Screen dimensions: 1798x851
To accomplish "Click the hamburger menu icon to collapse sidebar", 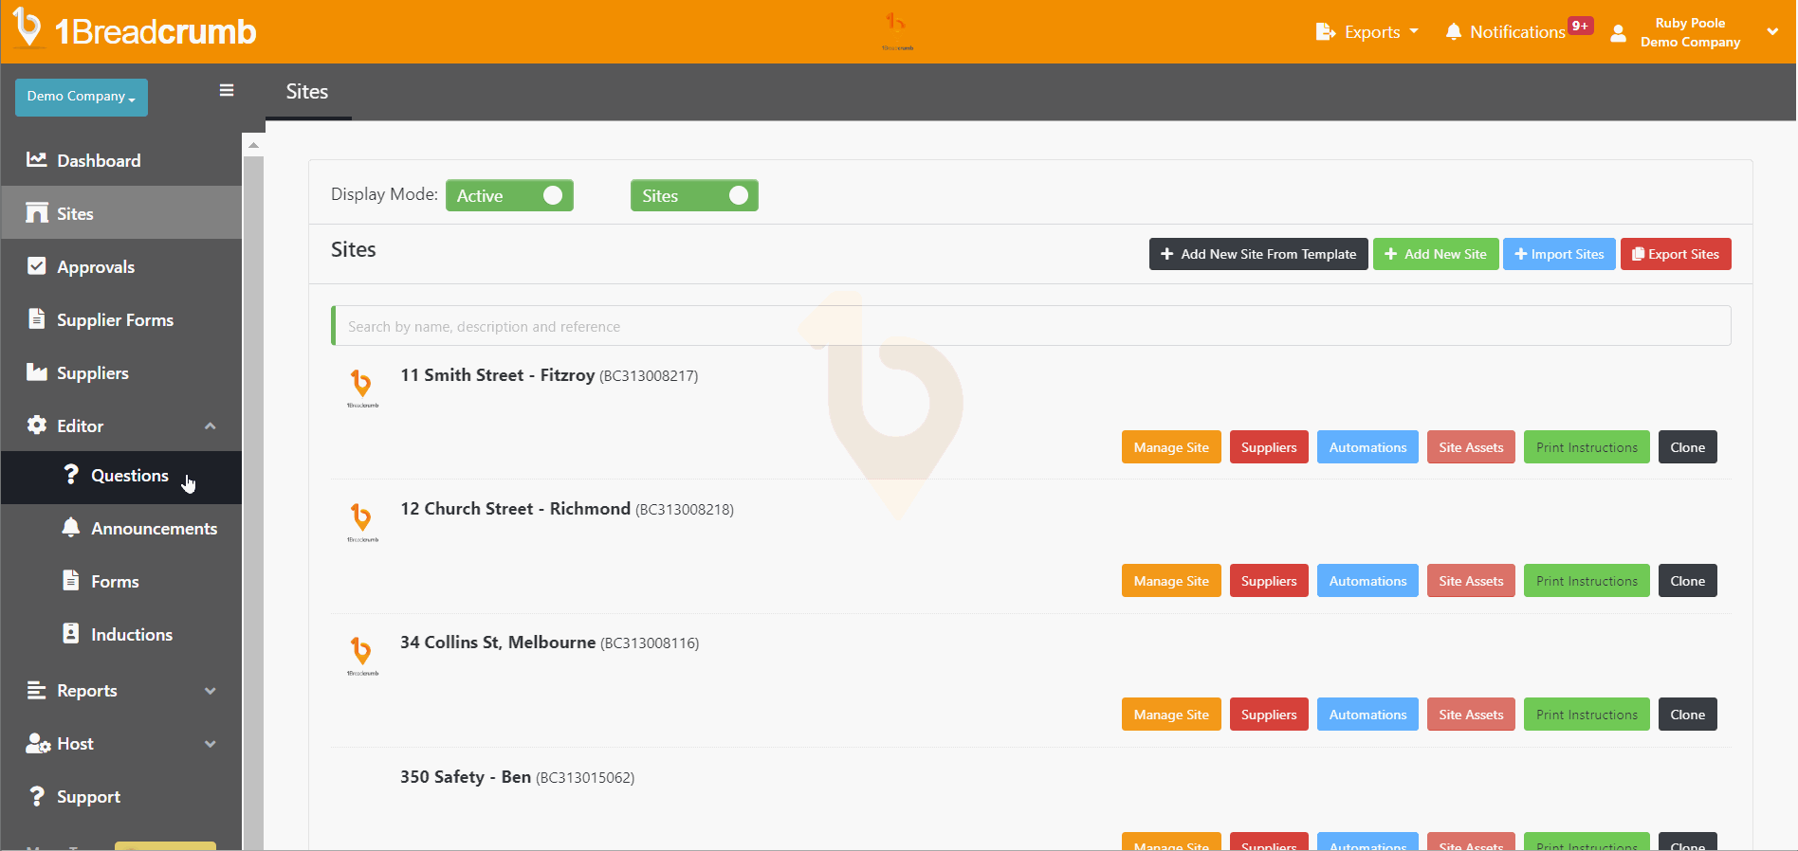I will [226, 90].
